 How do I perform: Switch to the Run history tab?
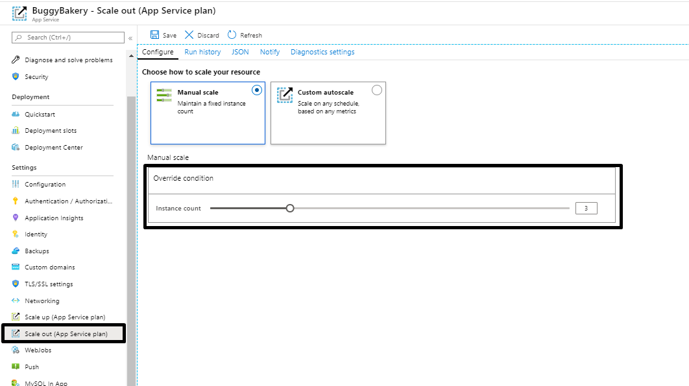pyautogui.click(x=202, y=52)
